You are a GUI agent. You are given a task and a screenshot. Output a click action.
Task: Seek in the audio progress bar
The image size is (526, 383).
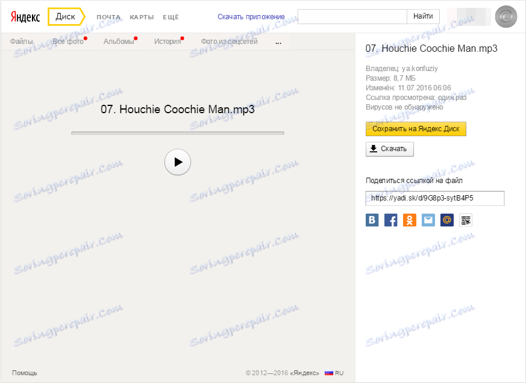pos(178,133)
